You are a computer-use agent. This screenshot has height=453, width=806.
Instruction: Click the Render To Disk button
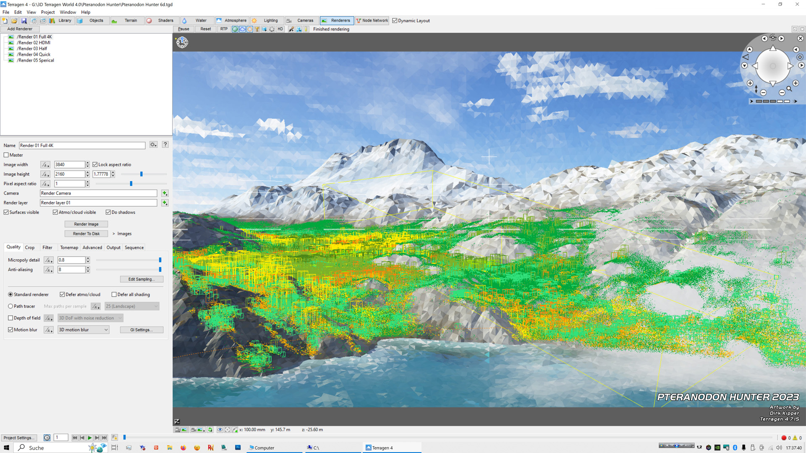(86, 233)
